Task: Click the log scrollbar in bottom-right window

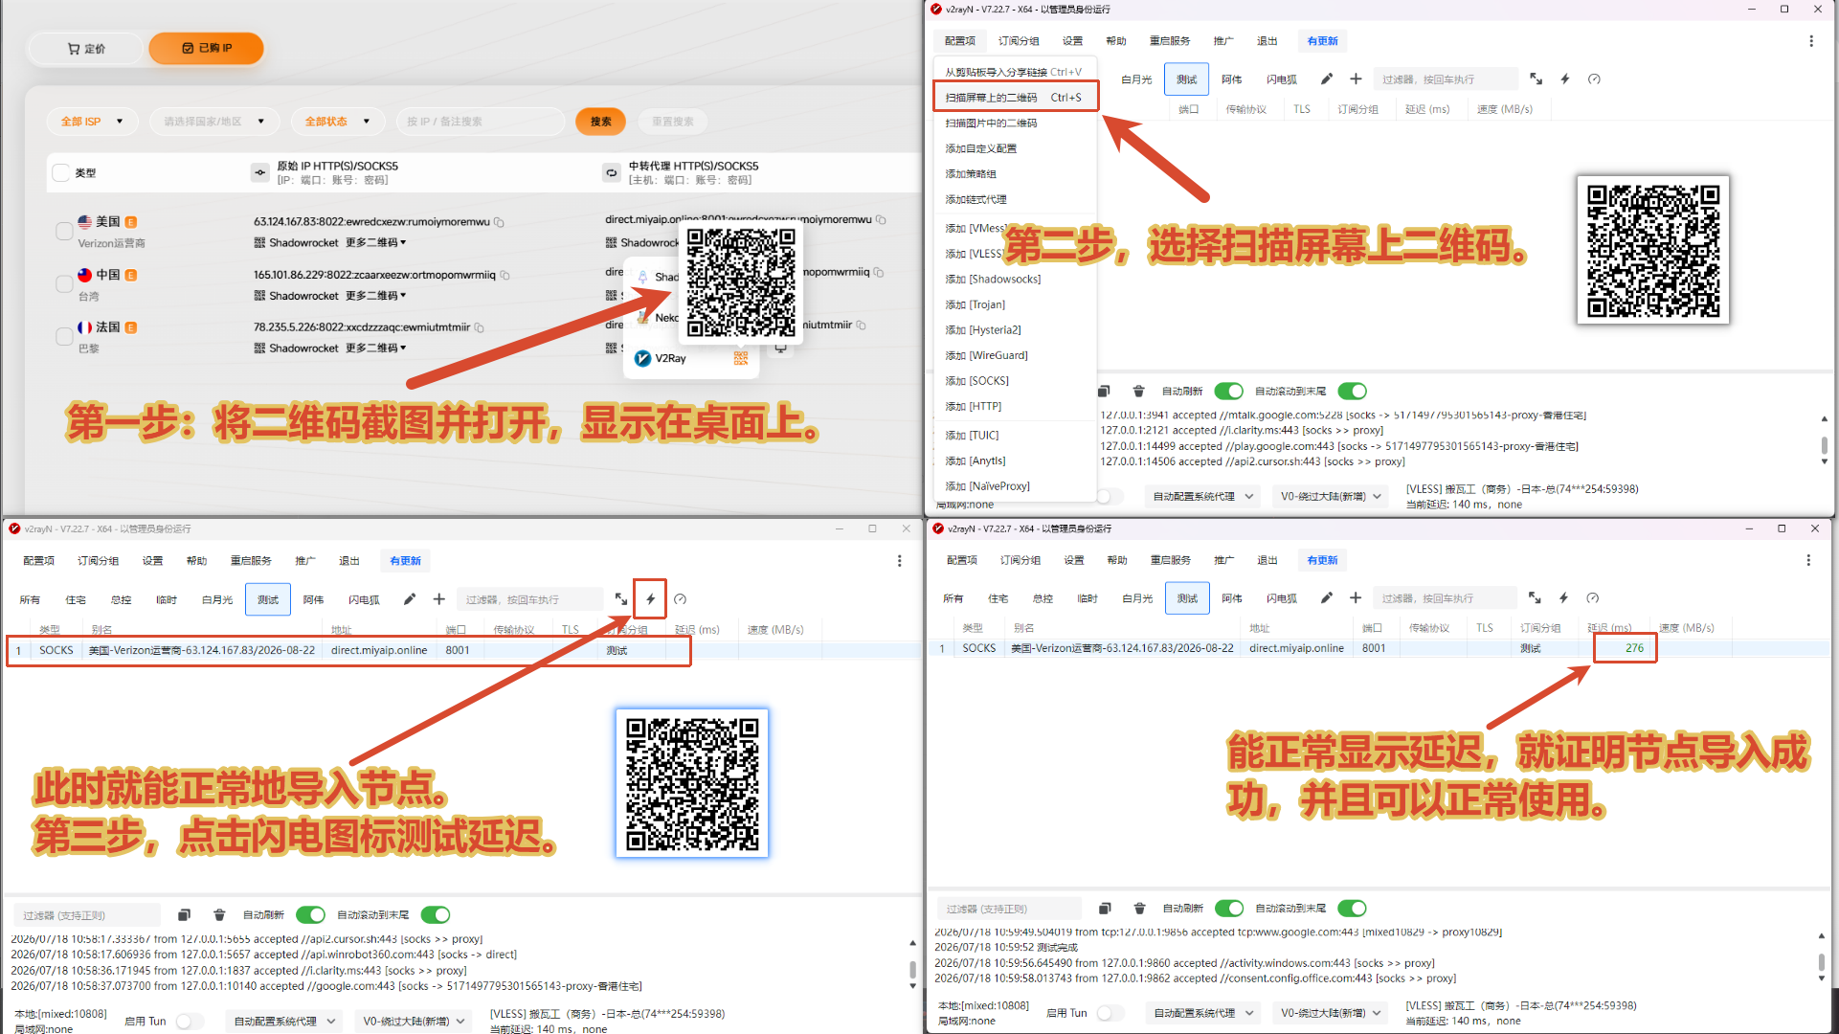Action: tap(1823, 957)
